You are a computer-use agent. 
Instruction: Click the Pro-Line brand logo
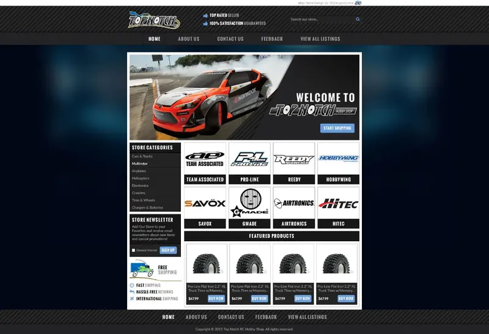pos(249,159)
